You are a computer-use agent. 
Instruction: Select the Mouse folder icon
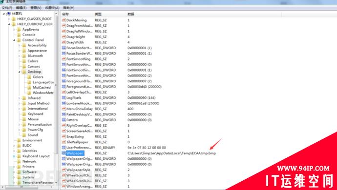(x=24, y=119)
